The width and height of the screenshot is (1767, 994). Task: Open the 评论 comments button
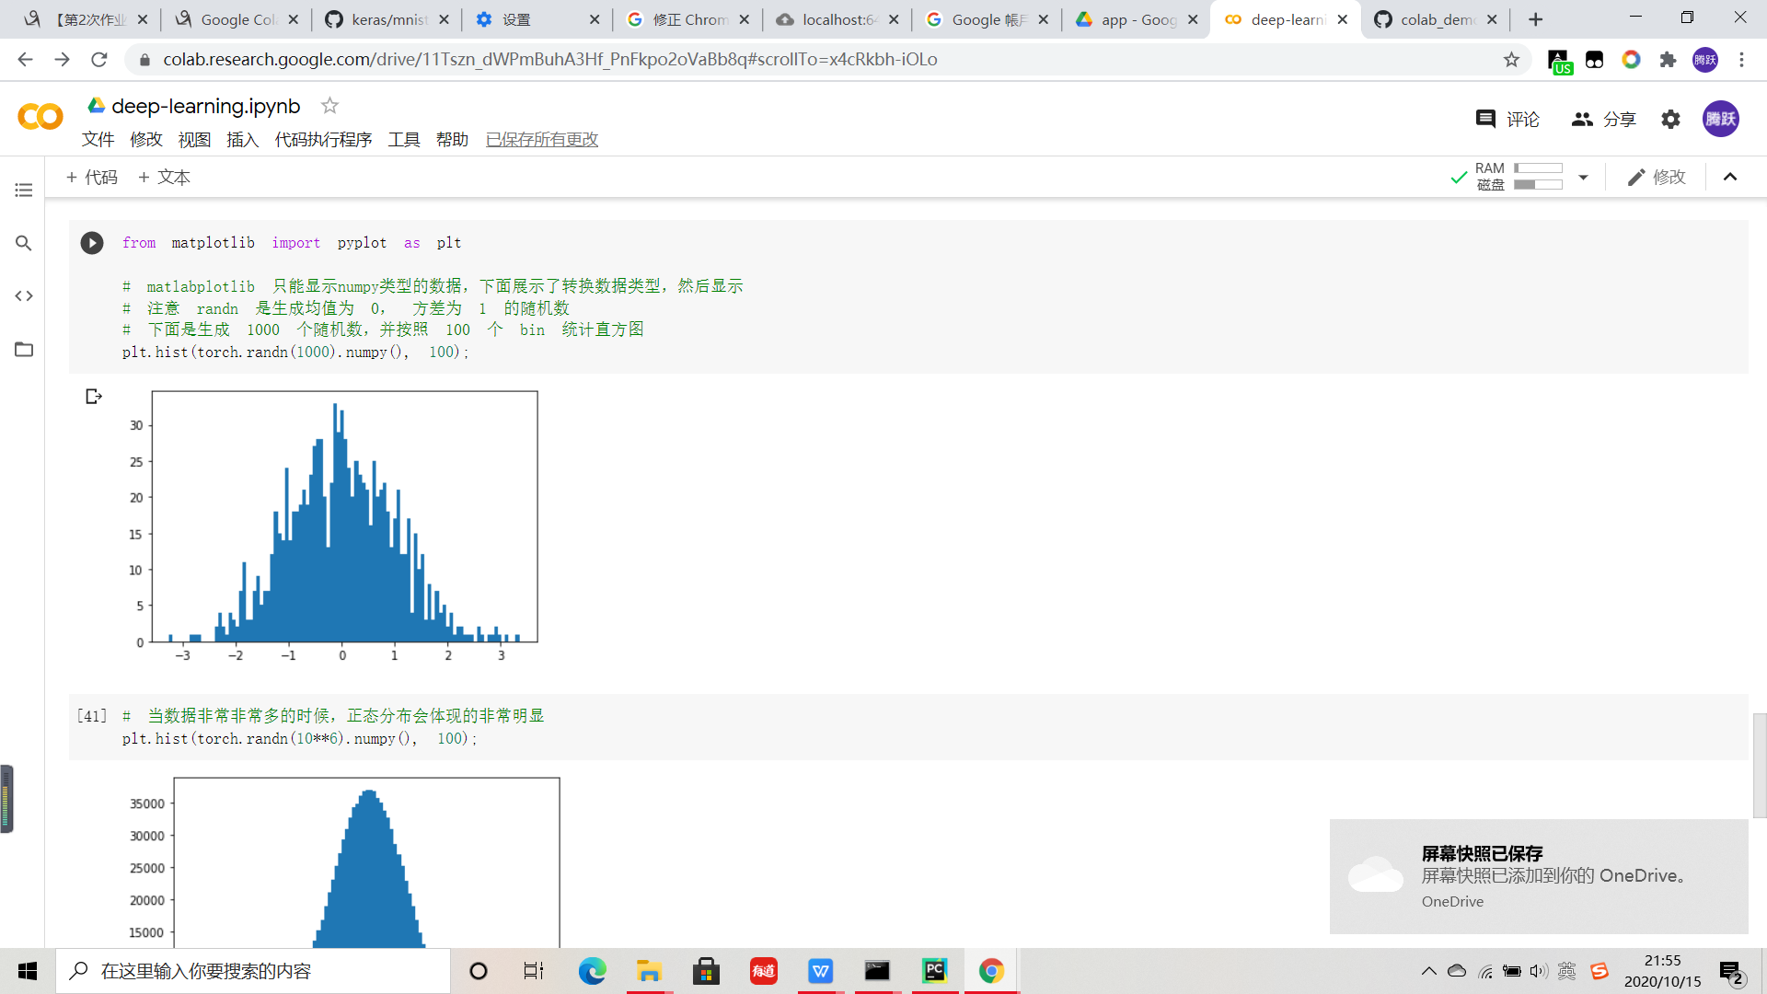(1507, 120)
